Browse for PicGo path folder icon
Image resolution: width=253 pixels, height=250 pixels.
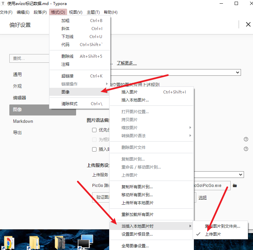pos(235,186)
